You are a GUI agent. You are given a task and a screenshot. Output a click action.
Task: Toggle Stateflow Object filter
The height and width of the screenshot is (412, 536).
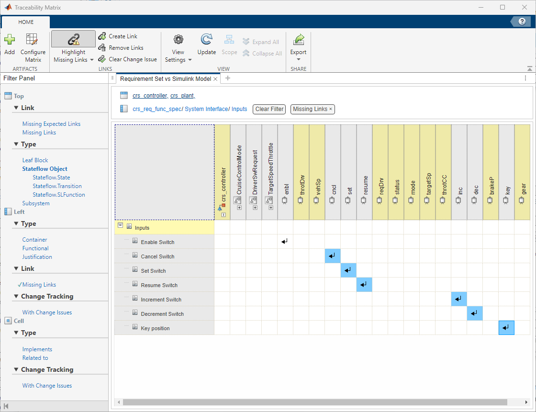click(45, 169)
